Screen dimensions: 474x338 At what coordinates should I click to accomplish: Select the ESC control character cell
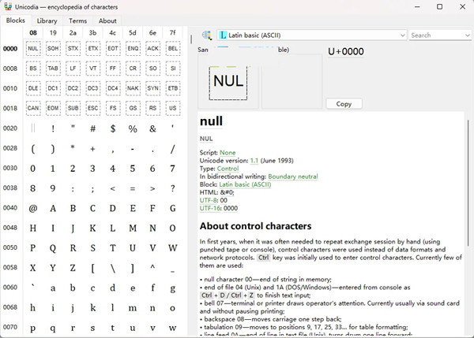(x=92, y=108)
